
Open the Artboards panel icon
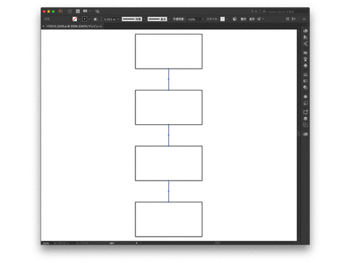point(306,125)
